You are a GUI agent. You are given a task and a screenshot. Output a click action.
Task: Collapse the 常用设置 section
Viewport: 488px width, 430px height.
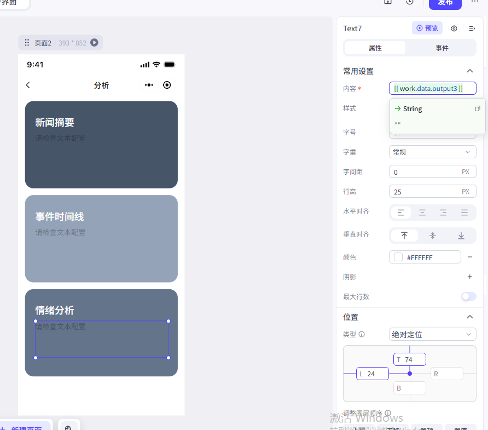pyautogui.click(x=469, y=71)
